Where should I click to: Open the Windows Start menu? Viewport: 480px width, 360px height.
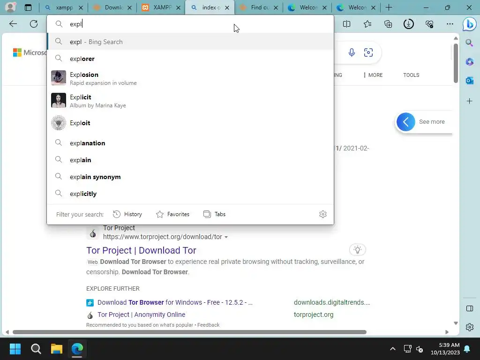[x=15, y=349]
